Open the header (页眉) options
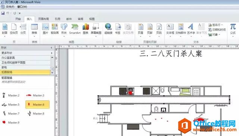This screenshot has height=136, width=239. coord(140,30)
